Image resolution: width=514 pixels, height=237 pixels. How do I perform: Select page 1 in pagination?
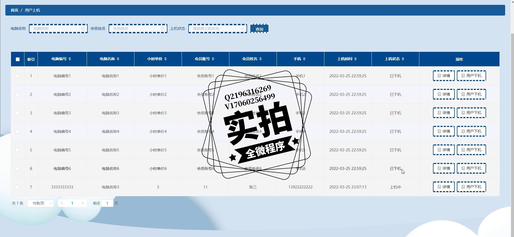72,203
